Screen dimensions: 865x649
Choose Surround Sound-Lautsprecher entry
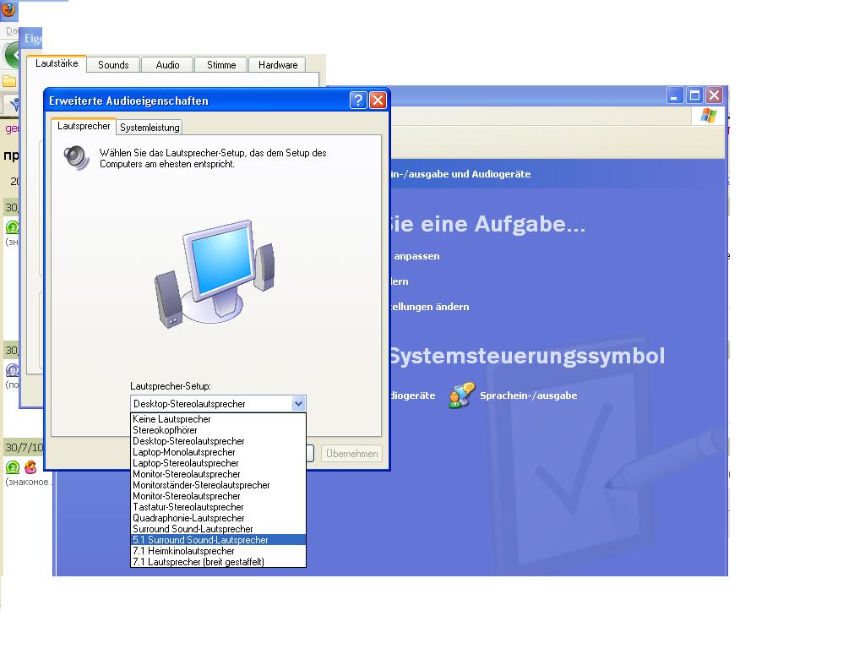pos(218,529)
